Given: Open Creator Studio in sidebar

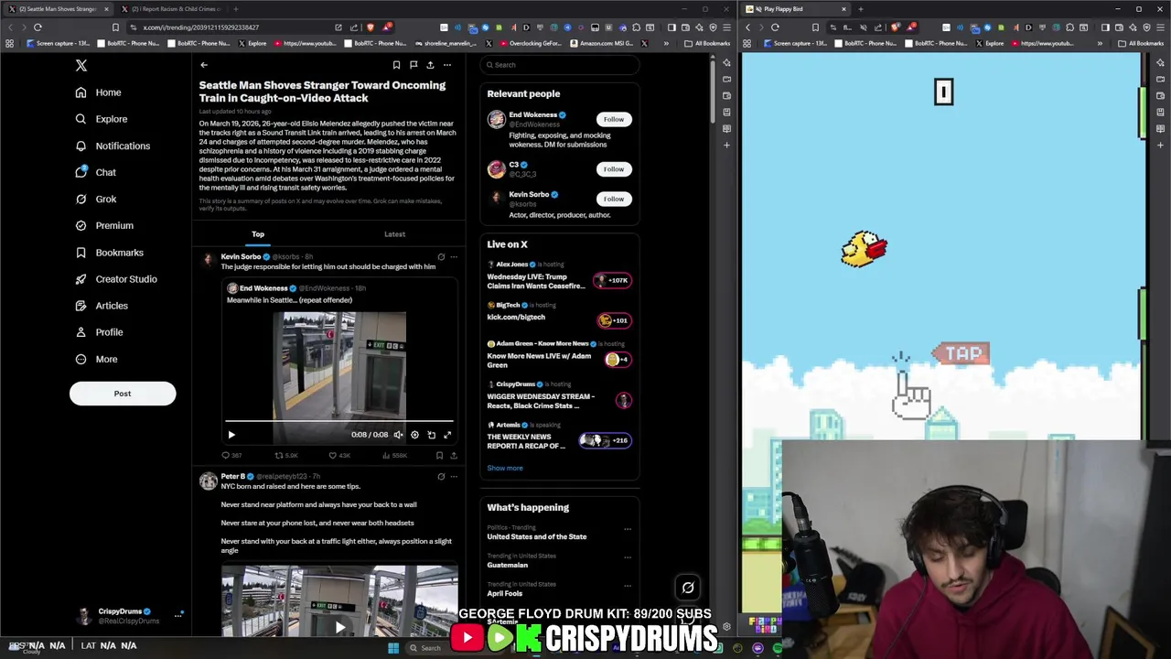Looking at the screenshot, I should (115, 279).
